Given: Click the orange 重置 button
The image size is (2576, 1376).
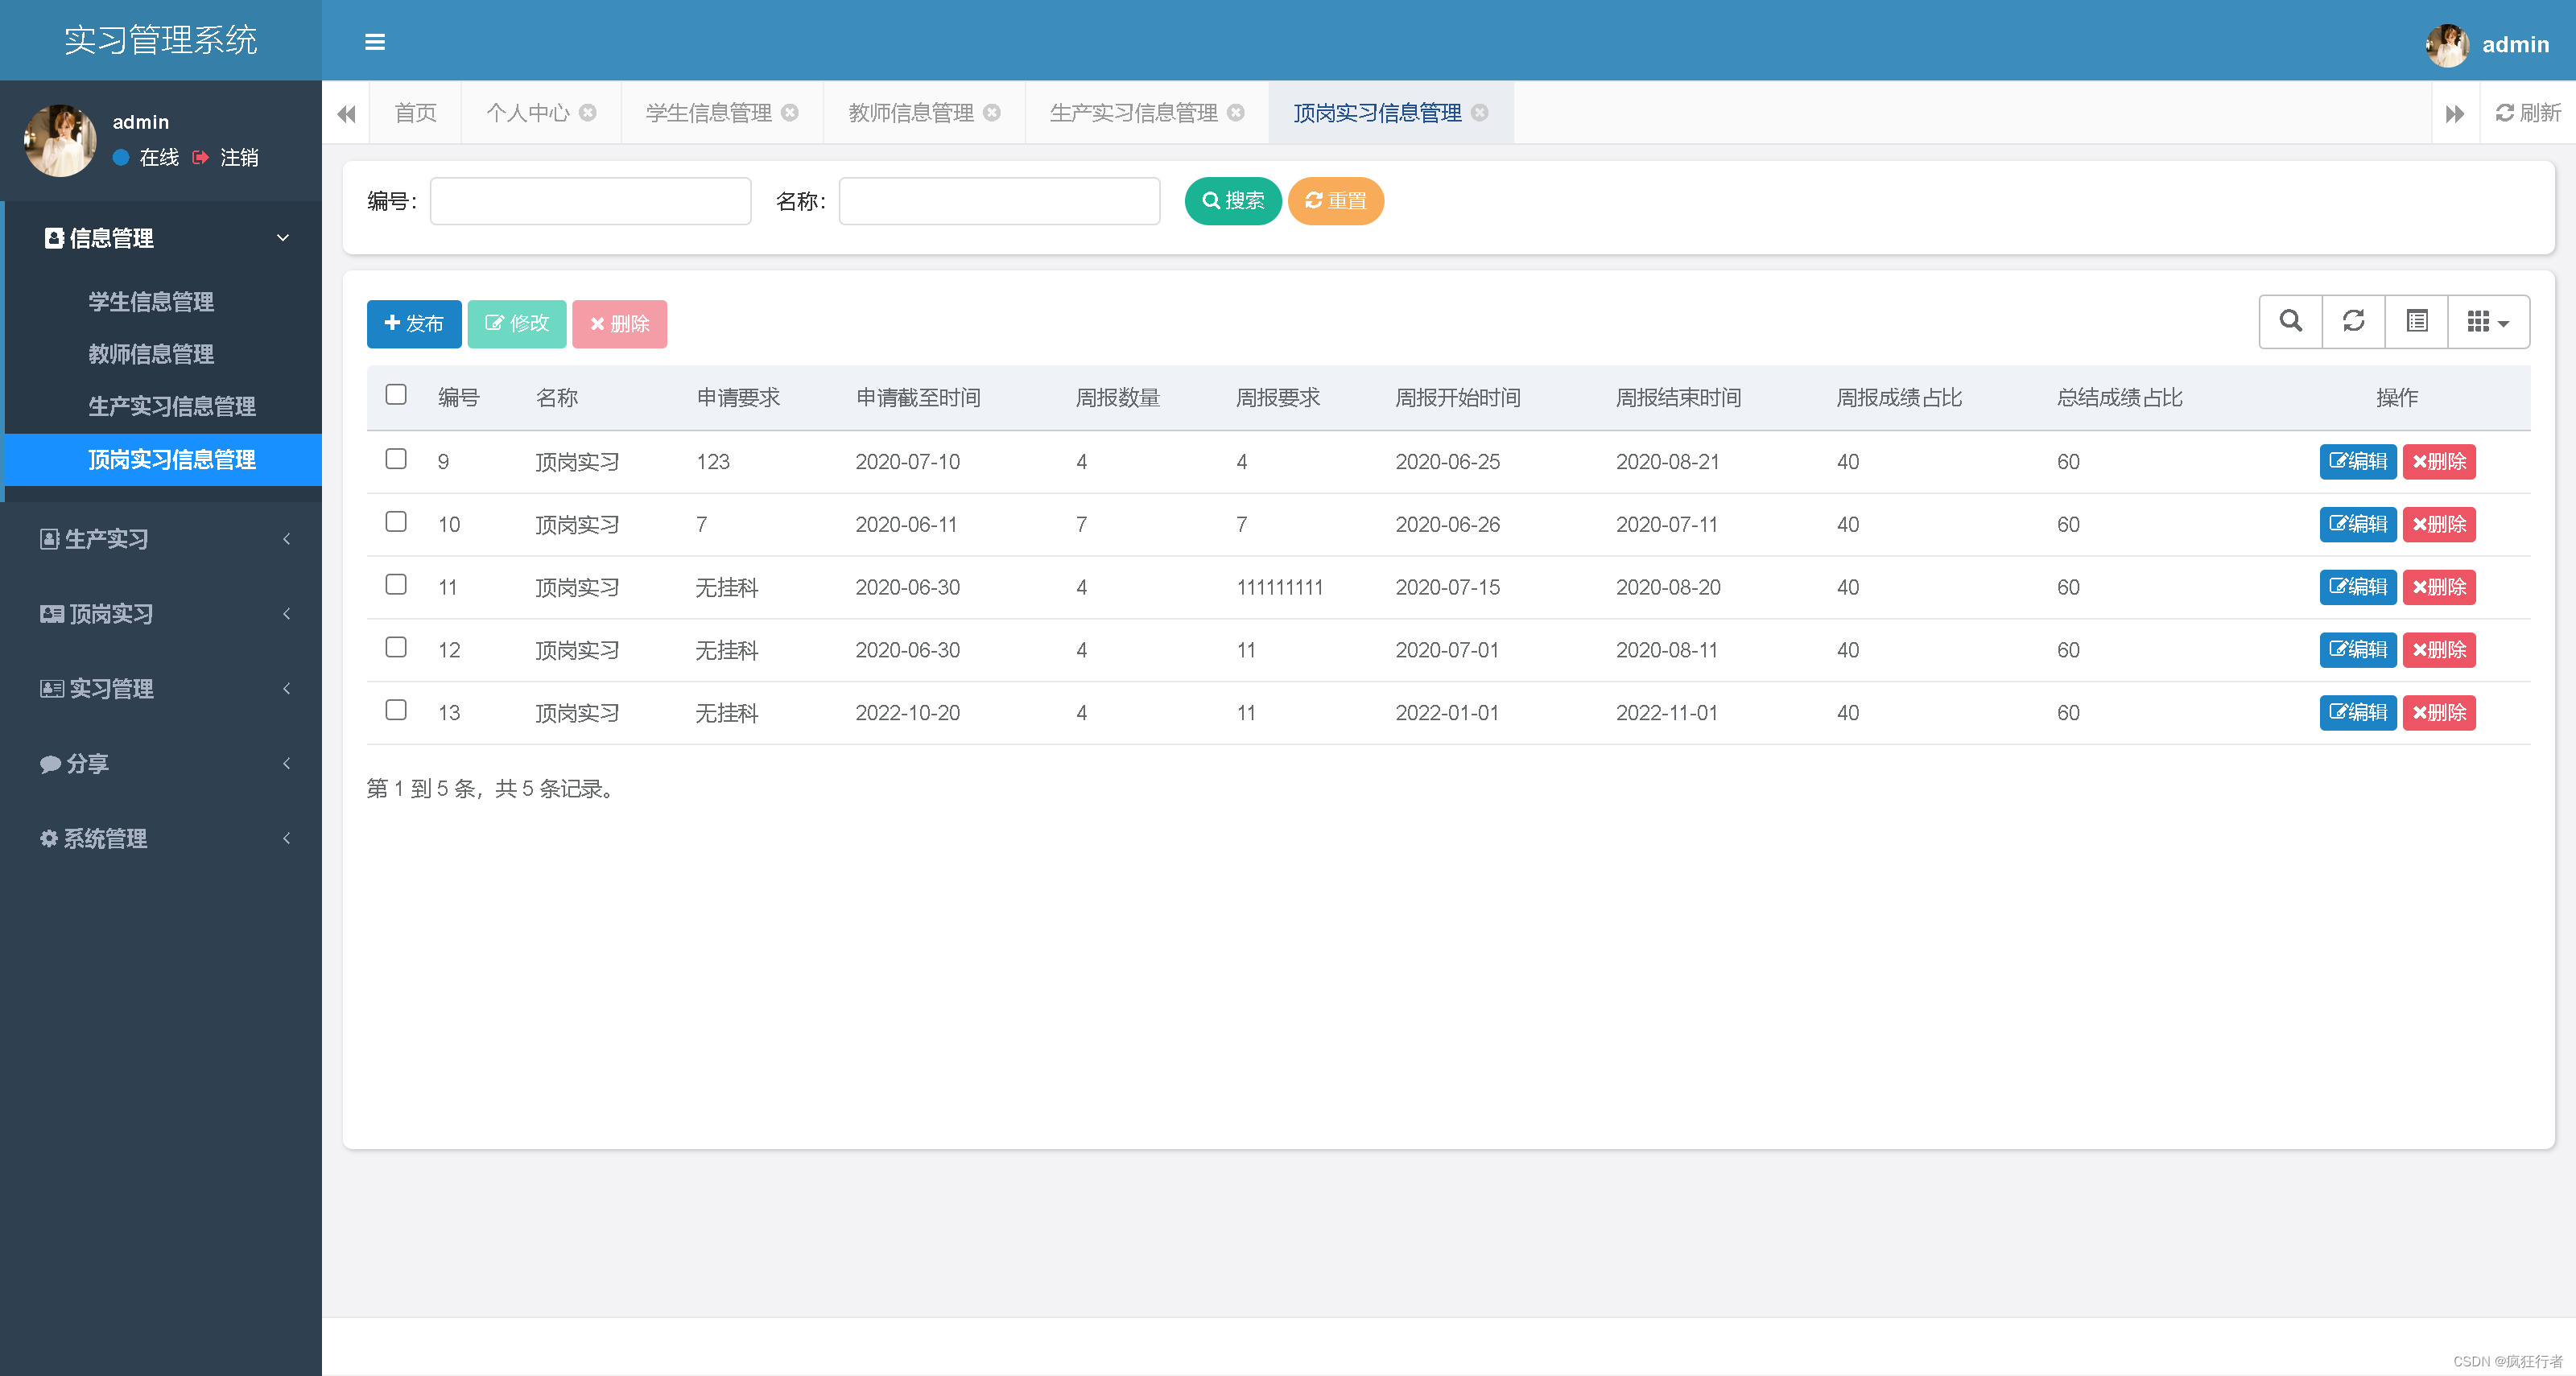Looking at the screenshot, I should click(x=1336, y=201).
